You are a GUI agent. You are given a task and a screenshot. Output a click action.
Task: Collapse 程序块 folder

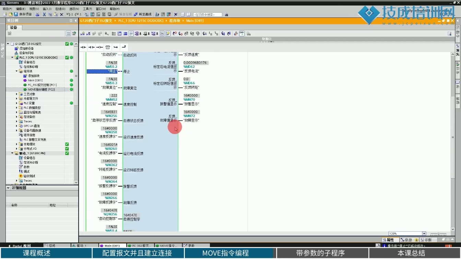click(16, 71)
